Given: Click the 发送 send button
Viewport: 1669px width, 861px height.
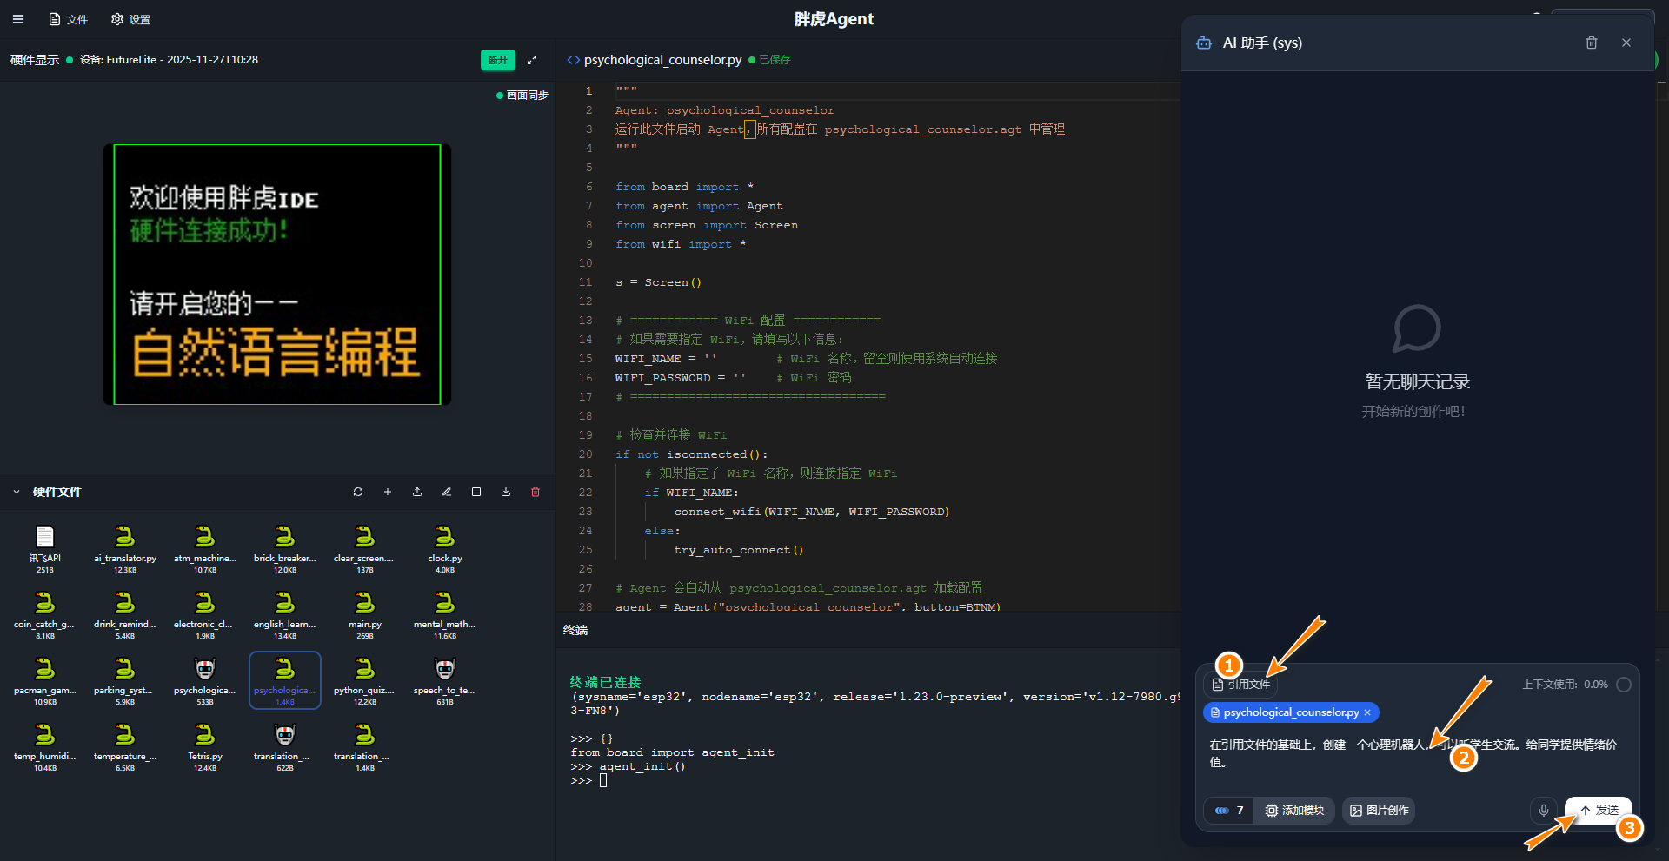Looking at the screenshot, I should click(1599, 811).
